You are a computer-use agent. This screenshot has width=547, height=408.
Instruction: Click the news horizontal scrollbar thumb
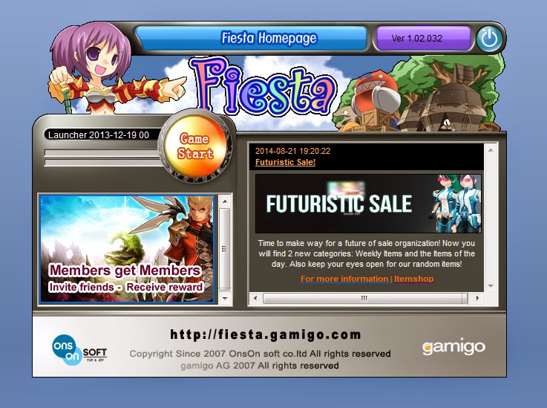coord(364,298)
